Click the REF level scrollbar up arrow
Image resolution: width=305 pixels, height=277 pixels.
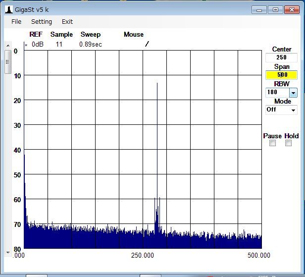pos(8,46)
